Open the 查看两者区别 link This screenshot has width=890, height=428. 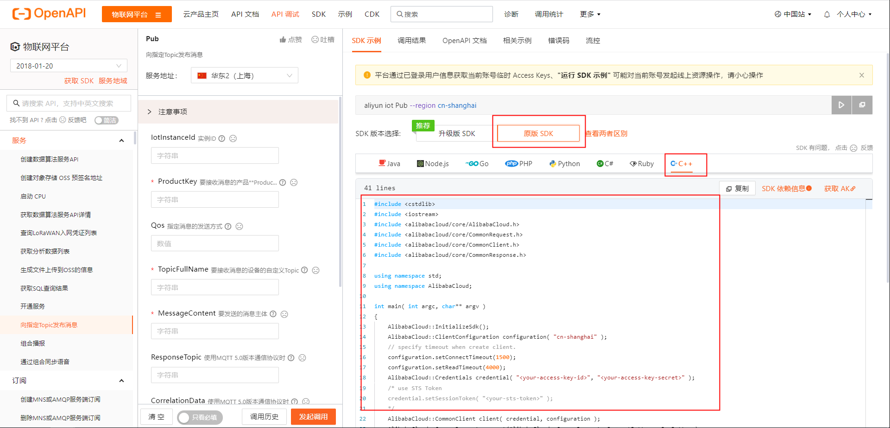point(606,134)
